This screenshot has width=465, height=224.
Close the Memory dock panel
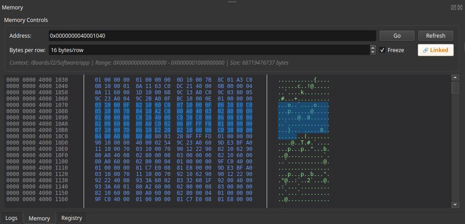tap(460, 7)
